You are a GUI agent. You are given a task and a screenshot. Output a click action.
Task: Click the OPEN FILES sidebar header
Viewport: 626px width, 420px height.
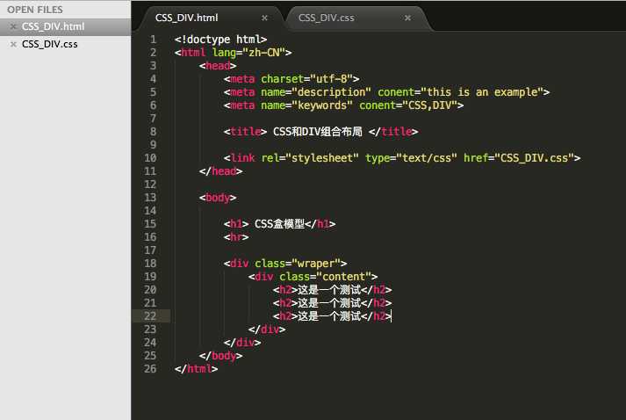[x=35, y=9]
